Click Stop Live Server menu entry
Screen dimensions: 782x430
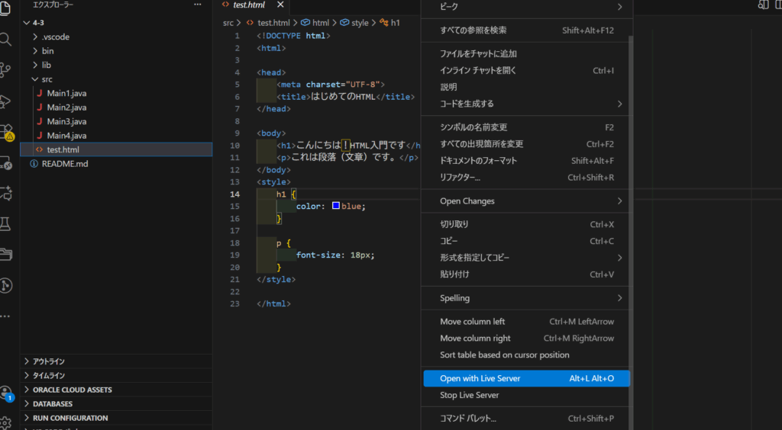tap(469, 395)
